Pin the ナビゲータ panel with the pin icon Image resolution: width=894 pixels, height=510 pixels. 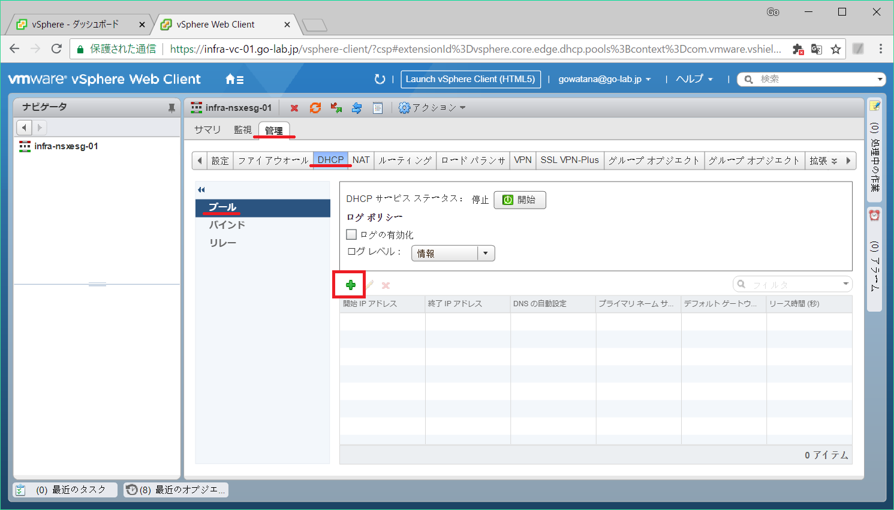click(x=171, y=108)
